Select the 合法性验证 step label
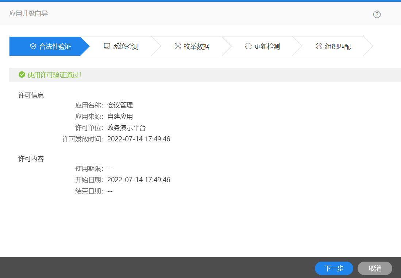This screenshot has height=278, width=401. coord(55,47)
